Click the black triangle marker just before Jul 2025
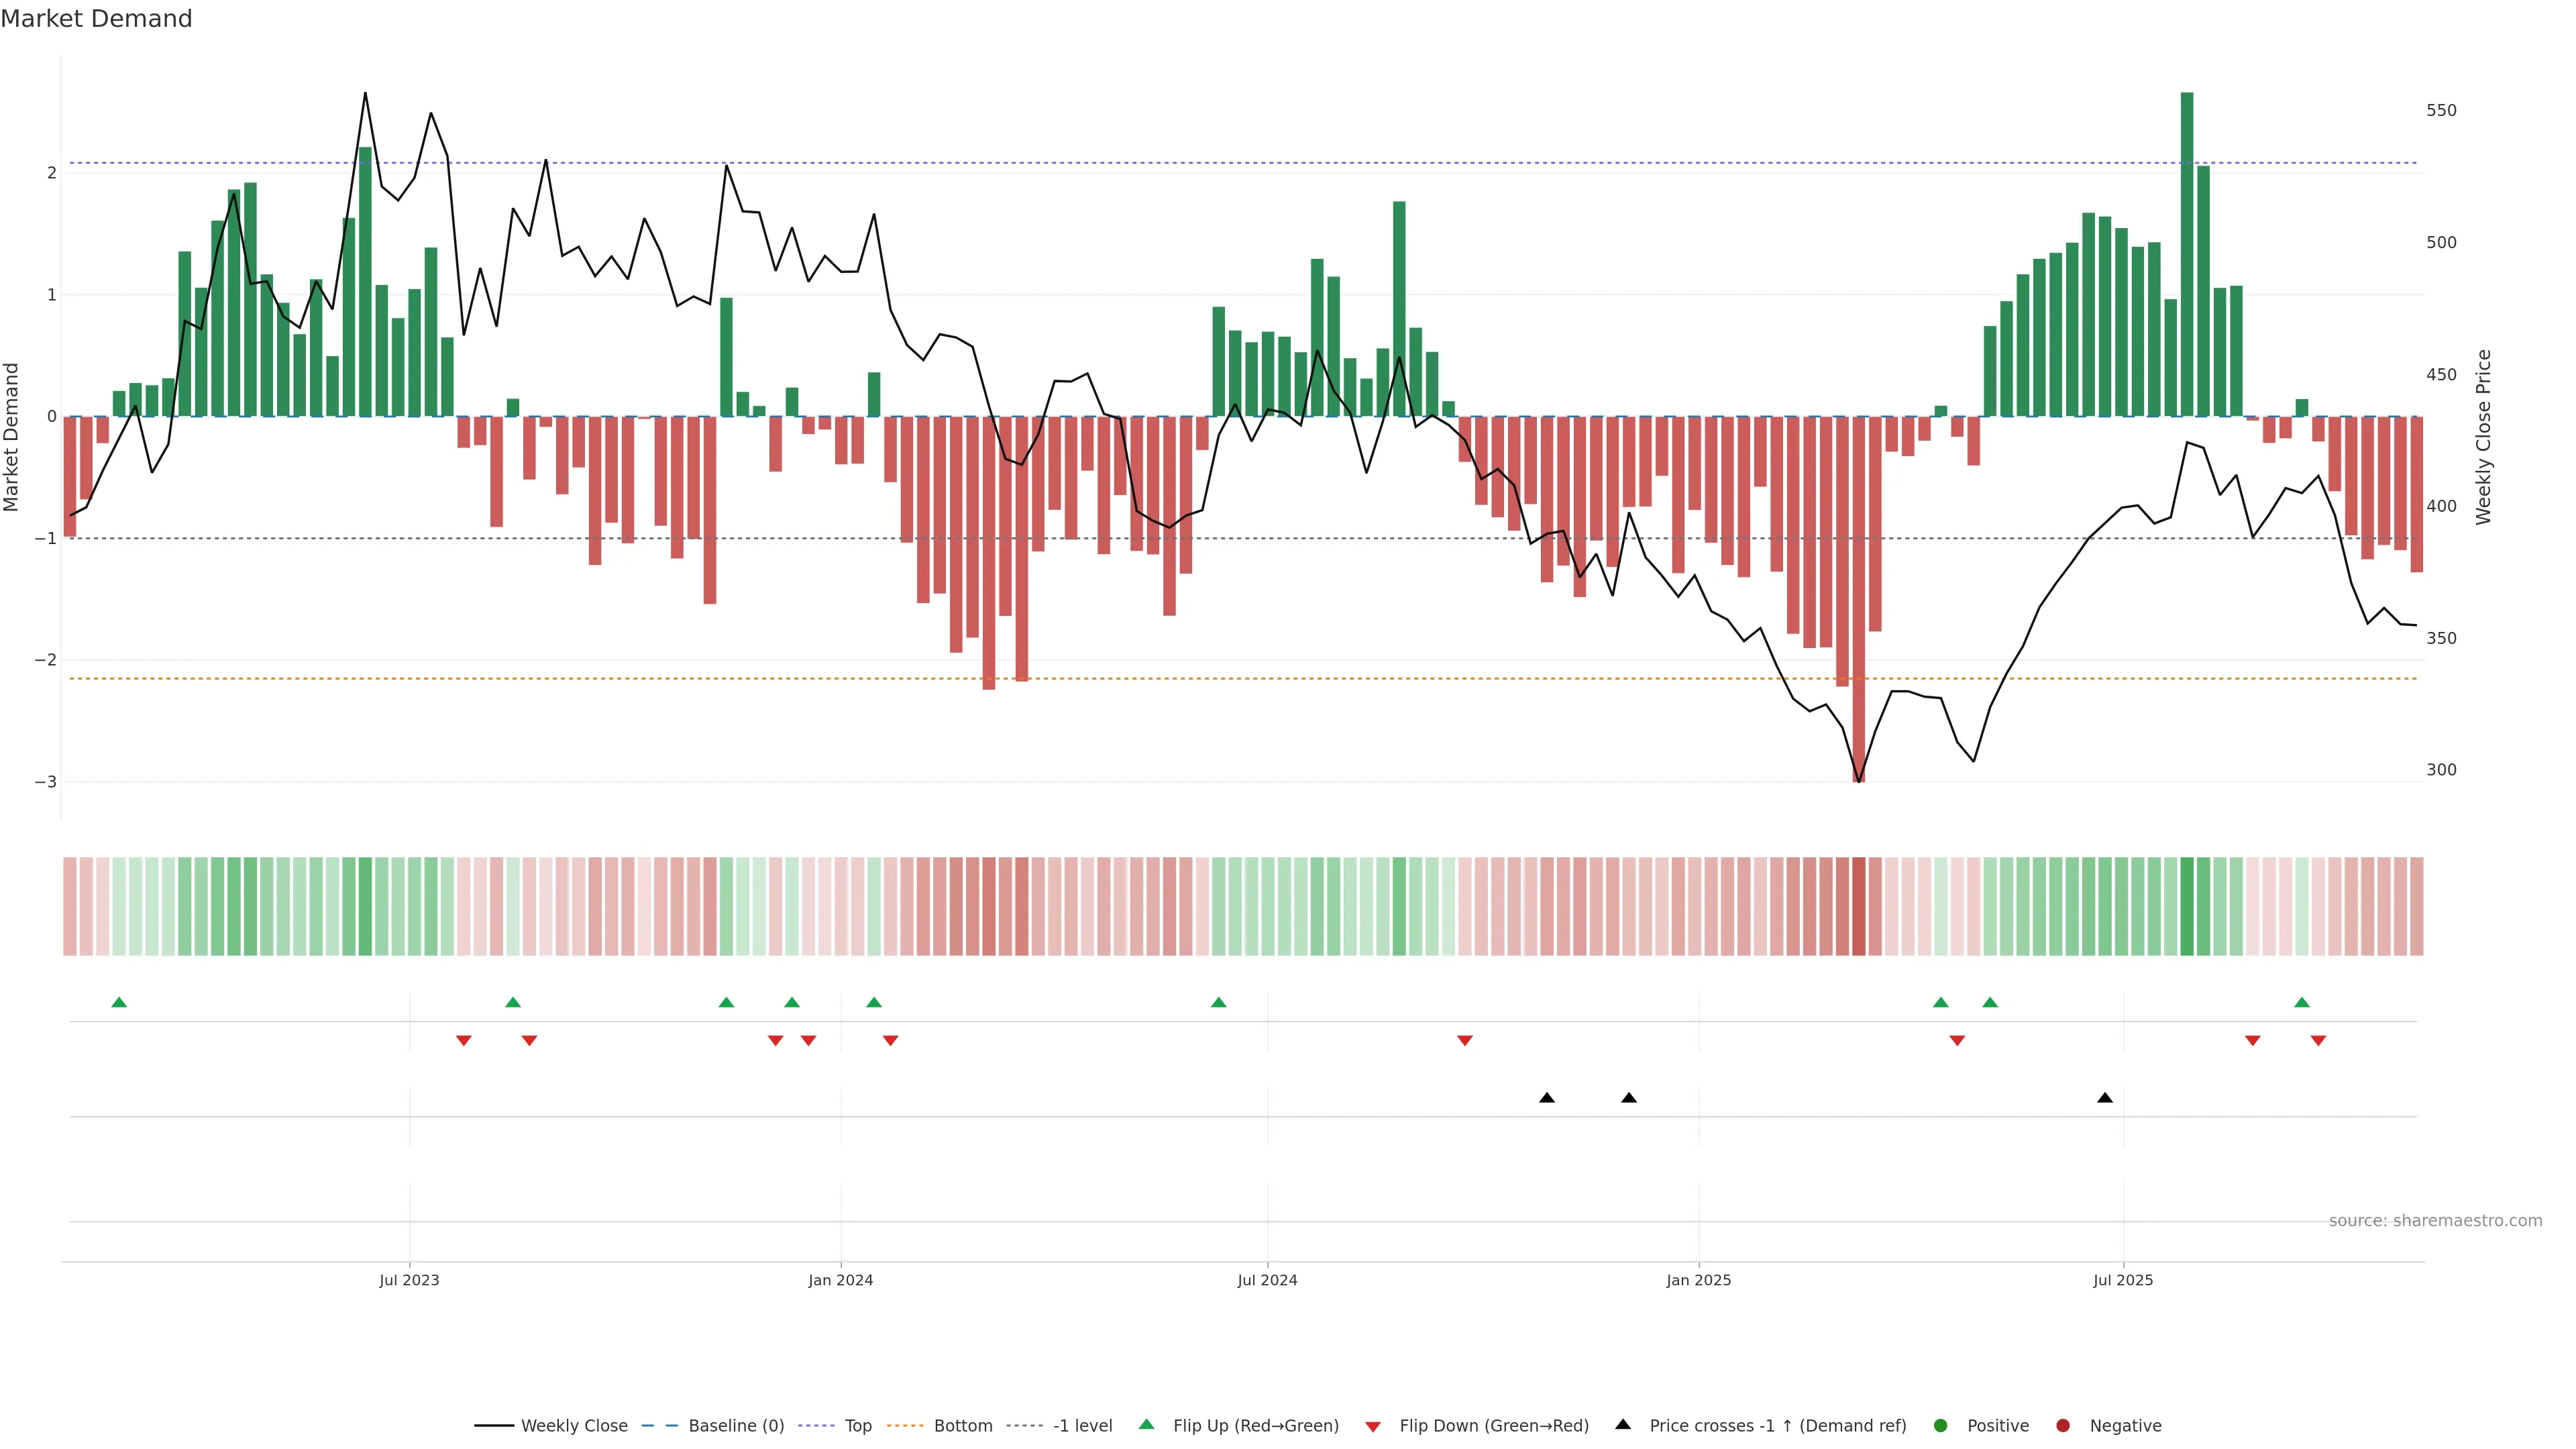Screen dimensions: 2576x1449 click(x=2104, y=1098)
